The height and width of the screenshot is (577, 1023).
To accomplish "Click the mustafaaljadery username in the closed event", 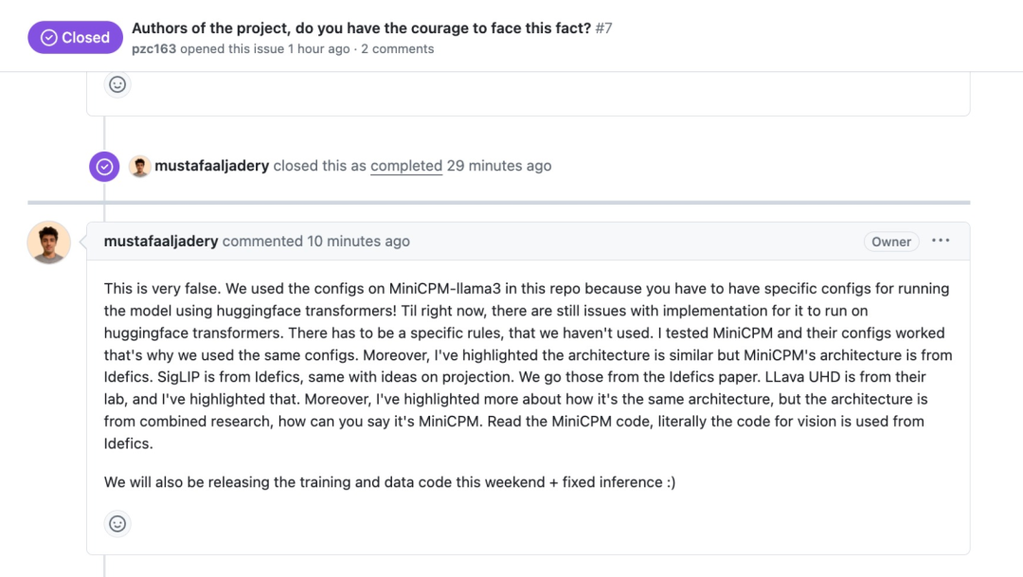I will pos(212,166).
